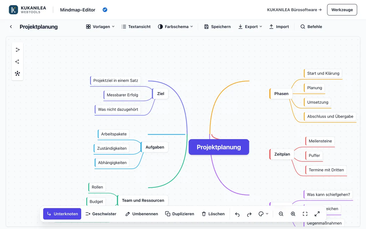Image resolution: width=366 pixels, height=229 pixels.
Task: Add a child node with Unterknoten
Action: point(62,214)
